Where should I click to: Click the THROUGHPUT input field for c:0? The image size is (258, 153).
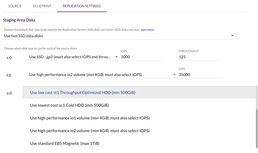[x=199, y=57]
